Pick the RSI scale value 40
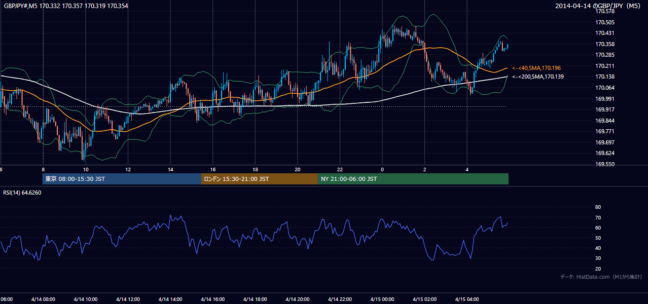 (x=598, y=248)
